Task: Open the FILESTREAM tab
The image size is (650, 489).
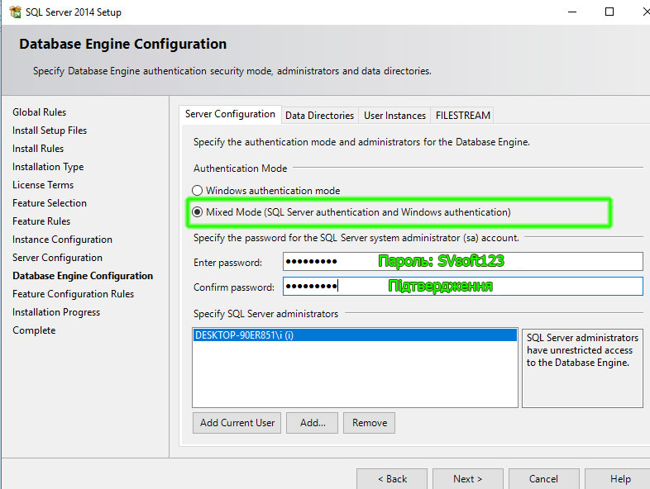Action: pyautogui.click(x=462, y=116)
